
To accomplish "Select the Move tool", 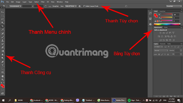I will pyautogui.click(x=3, y=12).
